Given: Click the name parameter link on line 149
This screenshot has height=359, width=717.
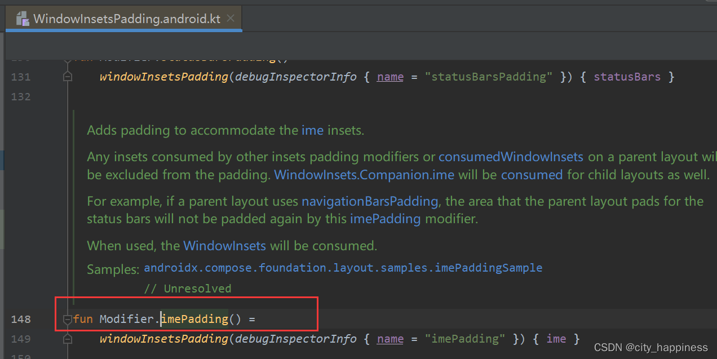Looking at the screenshot, I should point(390,338).
